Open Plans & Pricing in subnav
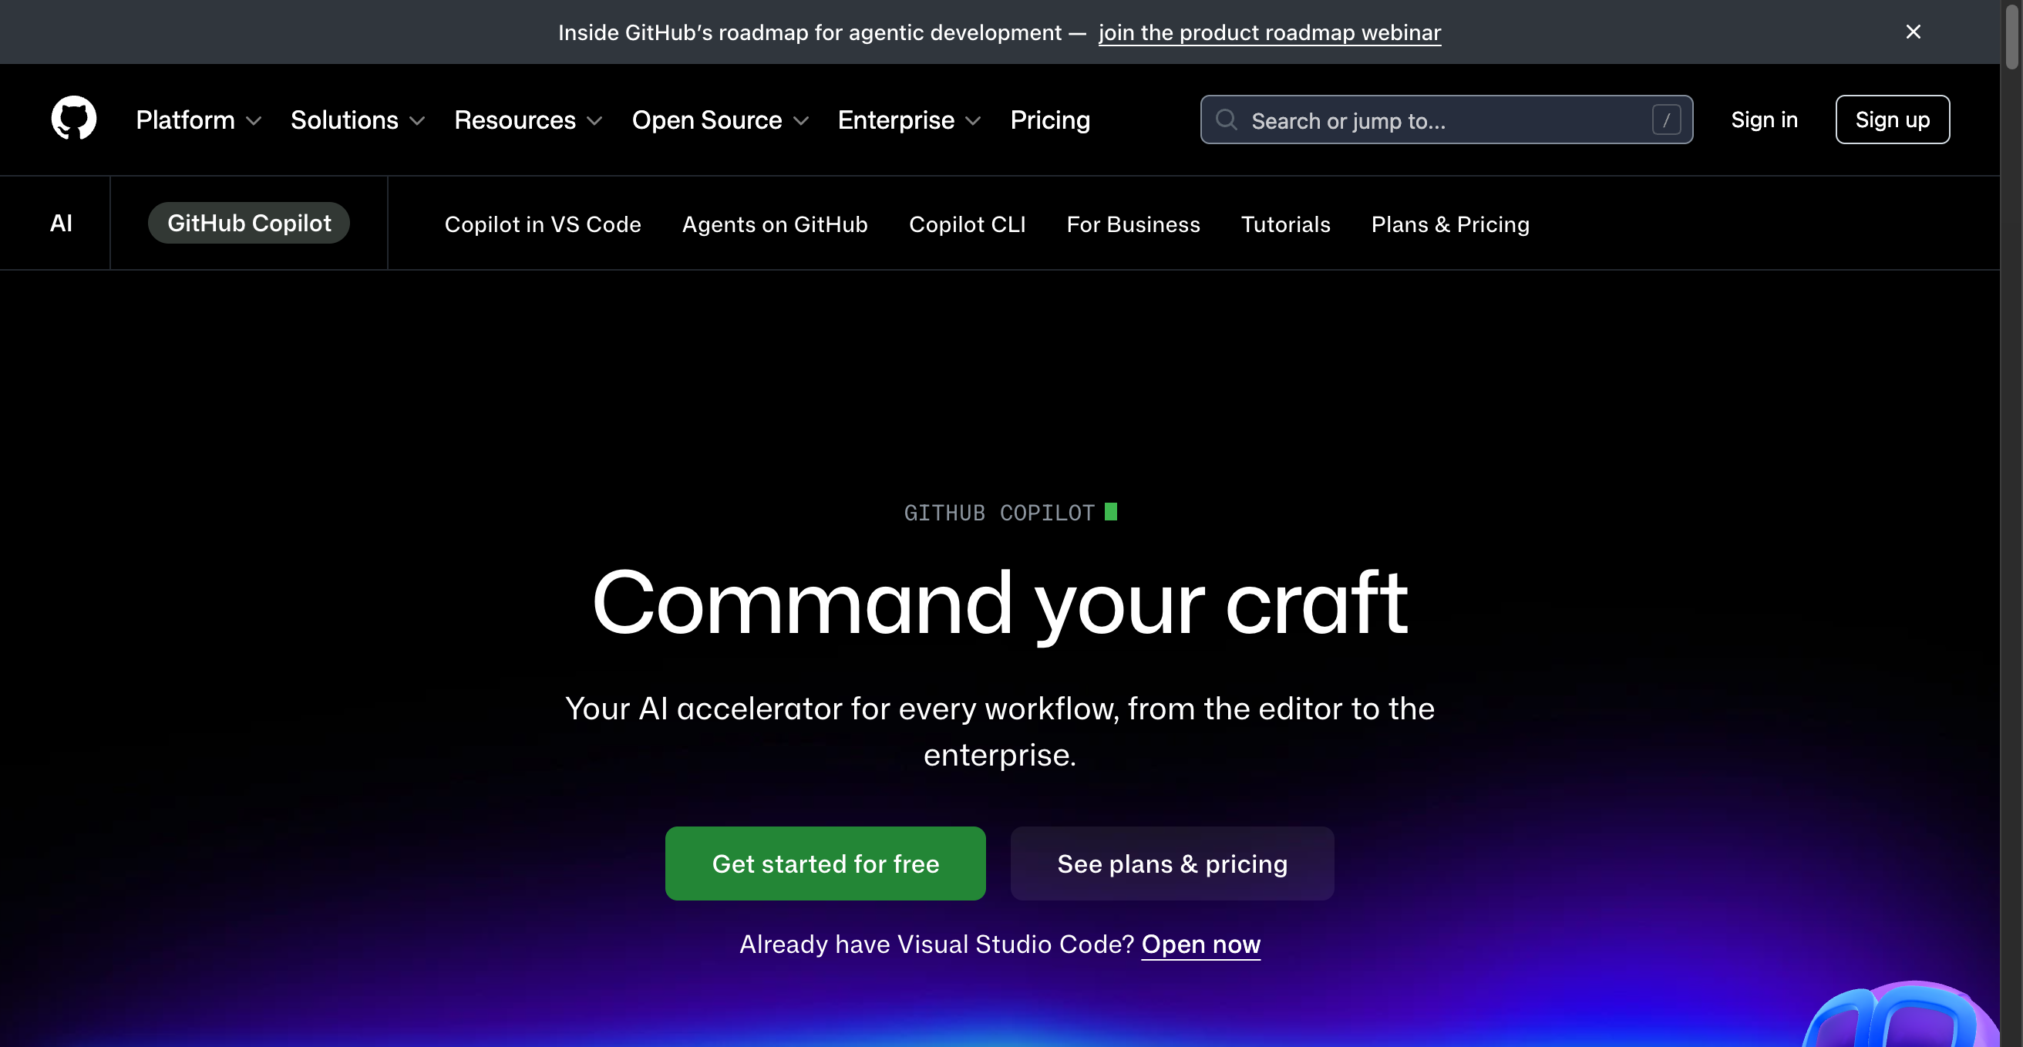 [x=1449, y=224]
